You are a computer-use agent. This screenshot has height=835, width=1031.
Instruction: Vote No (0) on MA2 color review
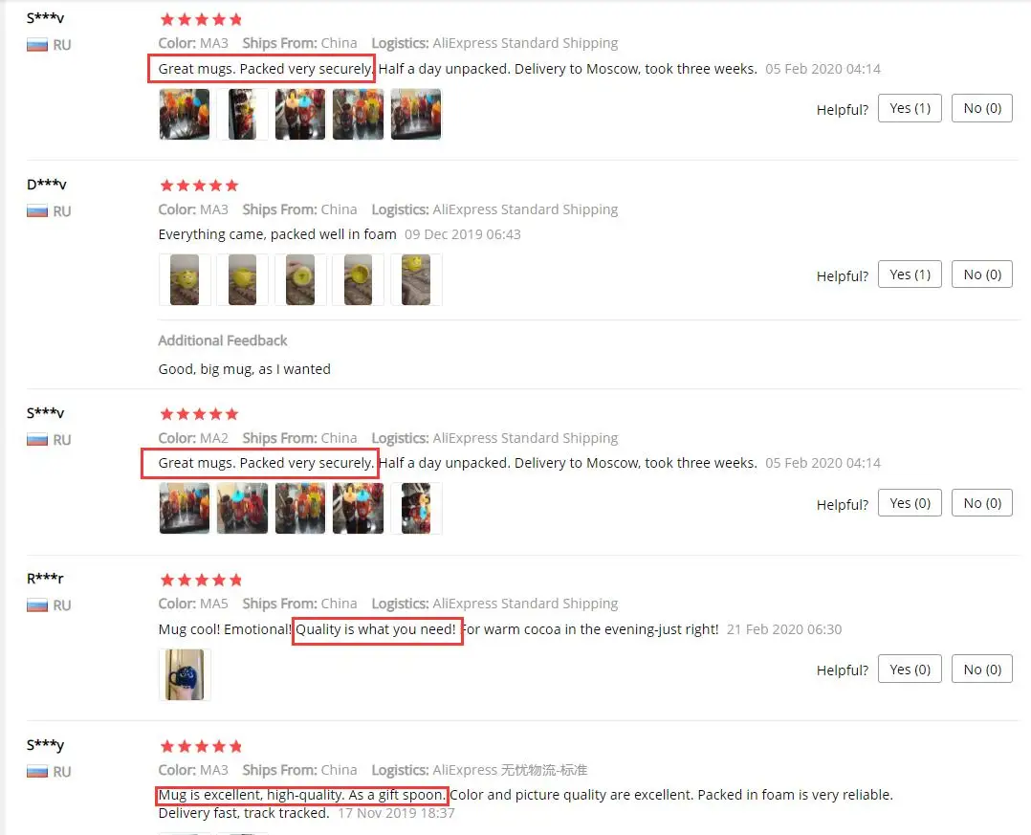click(981, 503)
